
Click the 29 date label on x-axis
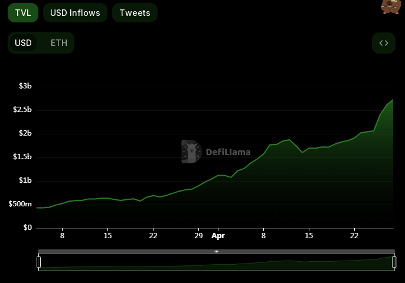coord(199,236)
